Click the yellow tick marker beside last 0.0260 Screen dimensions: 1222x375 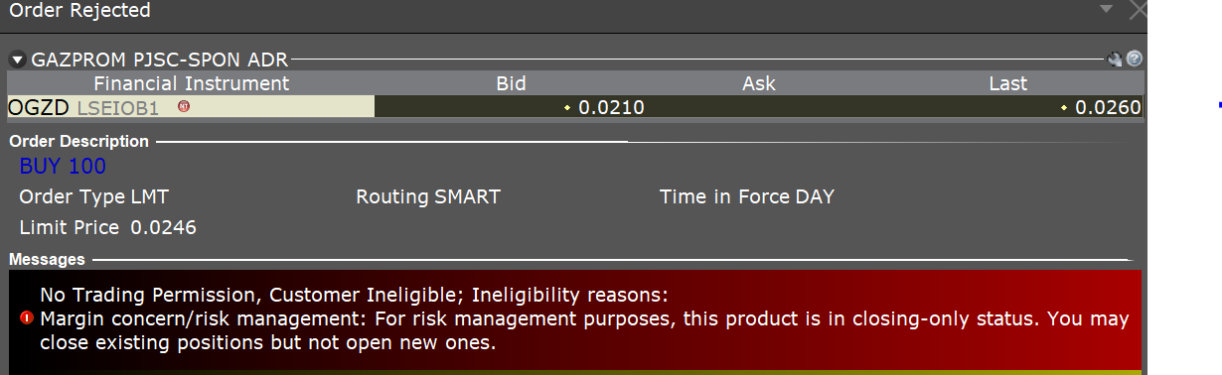(1064, 107)
